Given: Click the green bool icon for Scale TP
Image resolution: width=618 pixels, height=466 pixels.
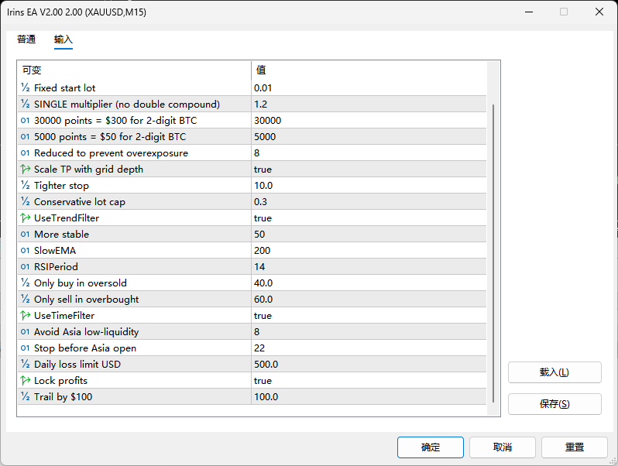Looking at the screenshot, I should pyautogui.click(x=26, y=169).
